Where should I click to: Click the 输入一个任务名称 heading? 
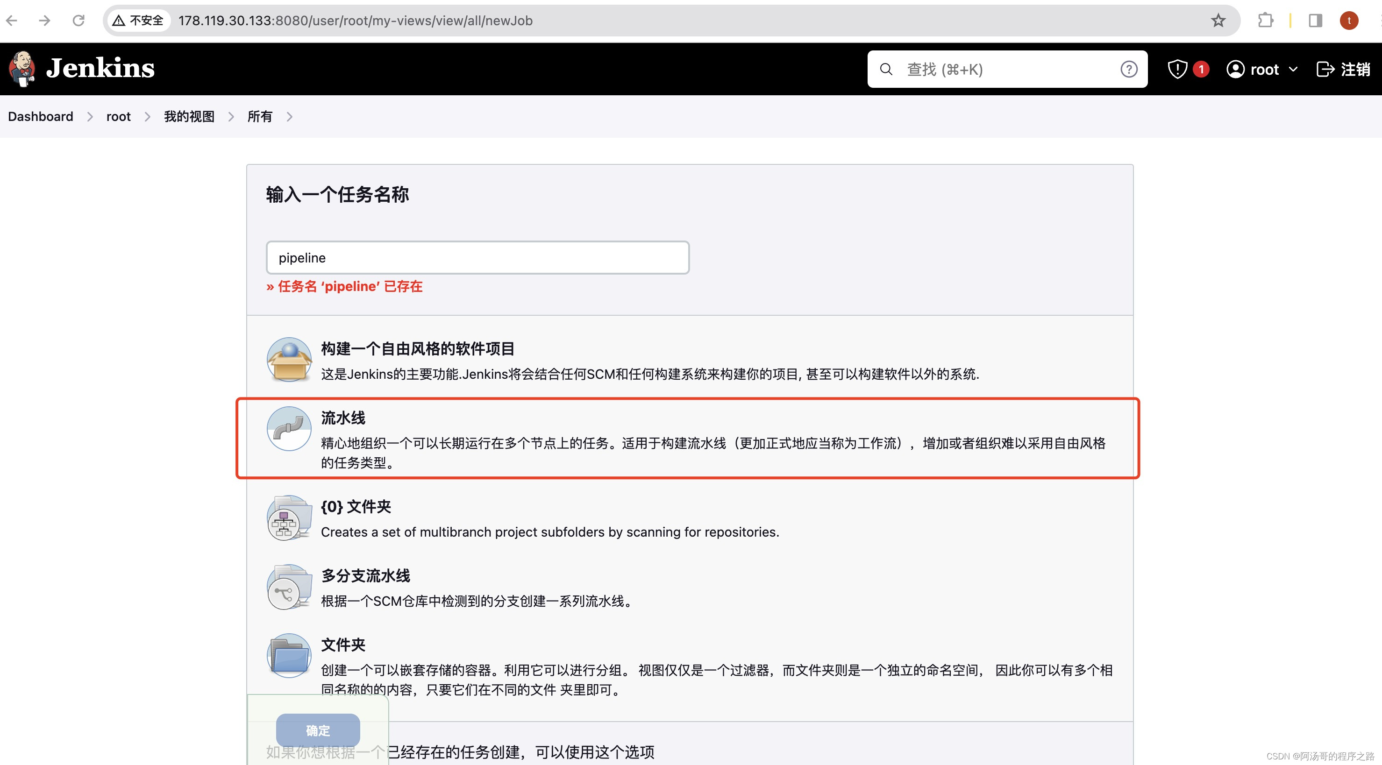pyautogui.click(x=337, y=194)
